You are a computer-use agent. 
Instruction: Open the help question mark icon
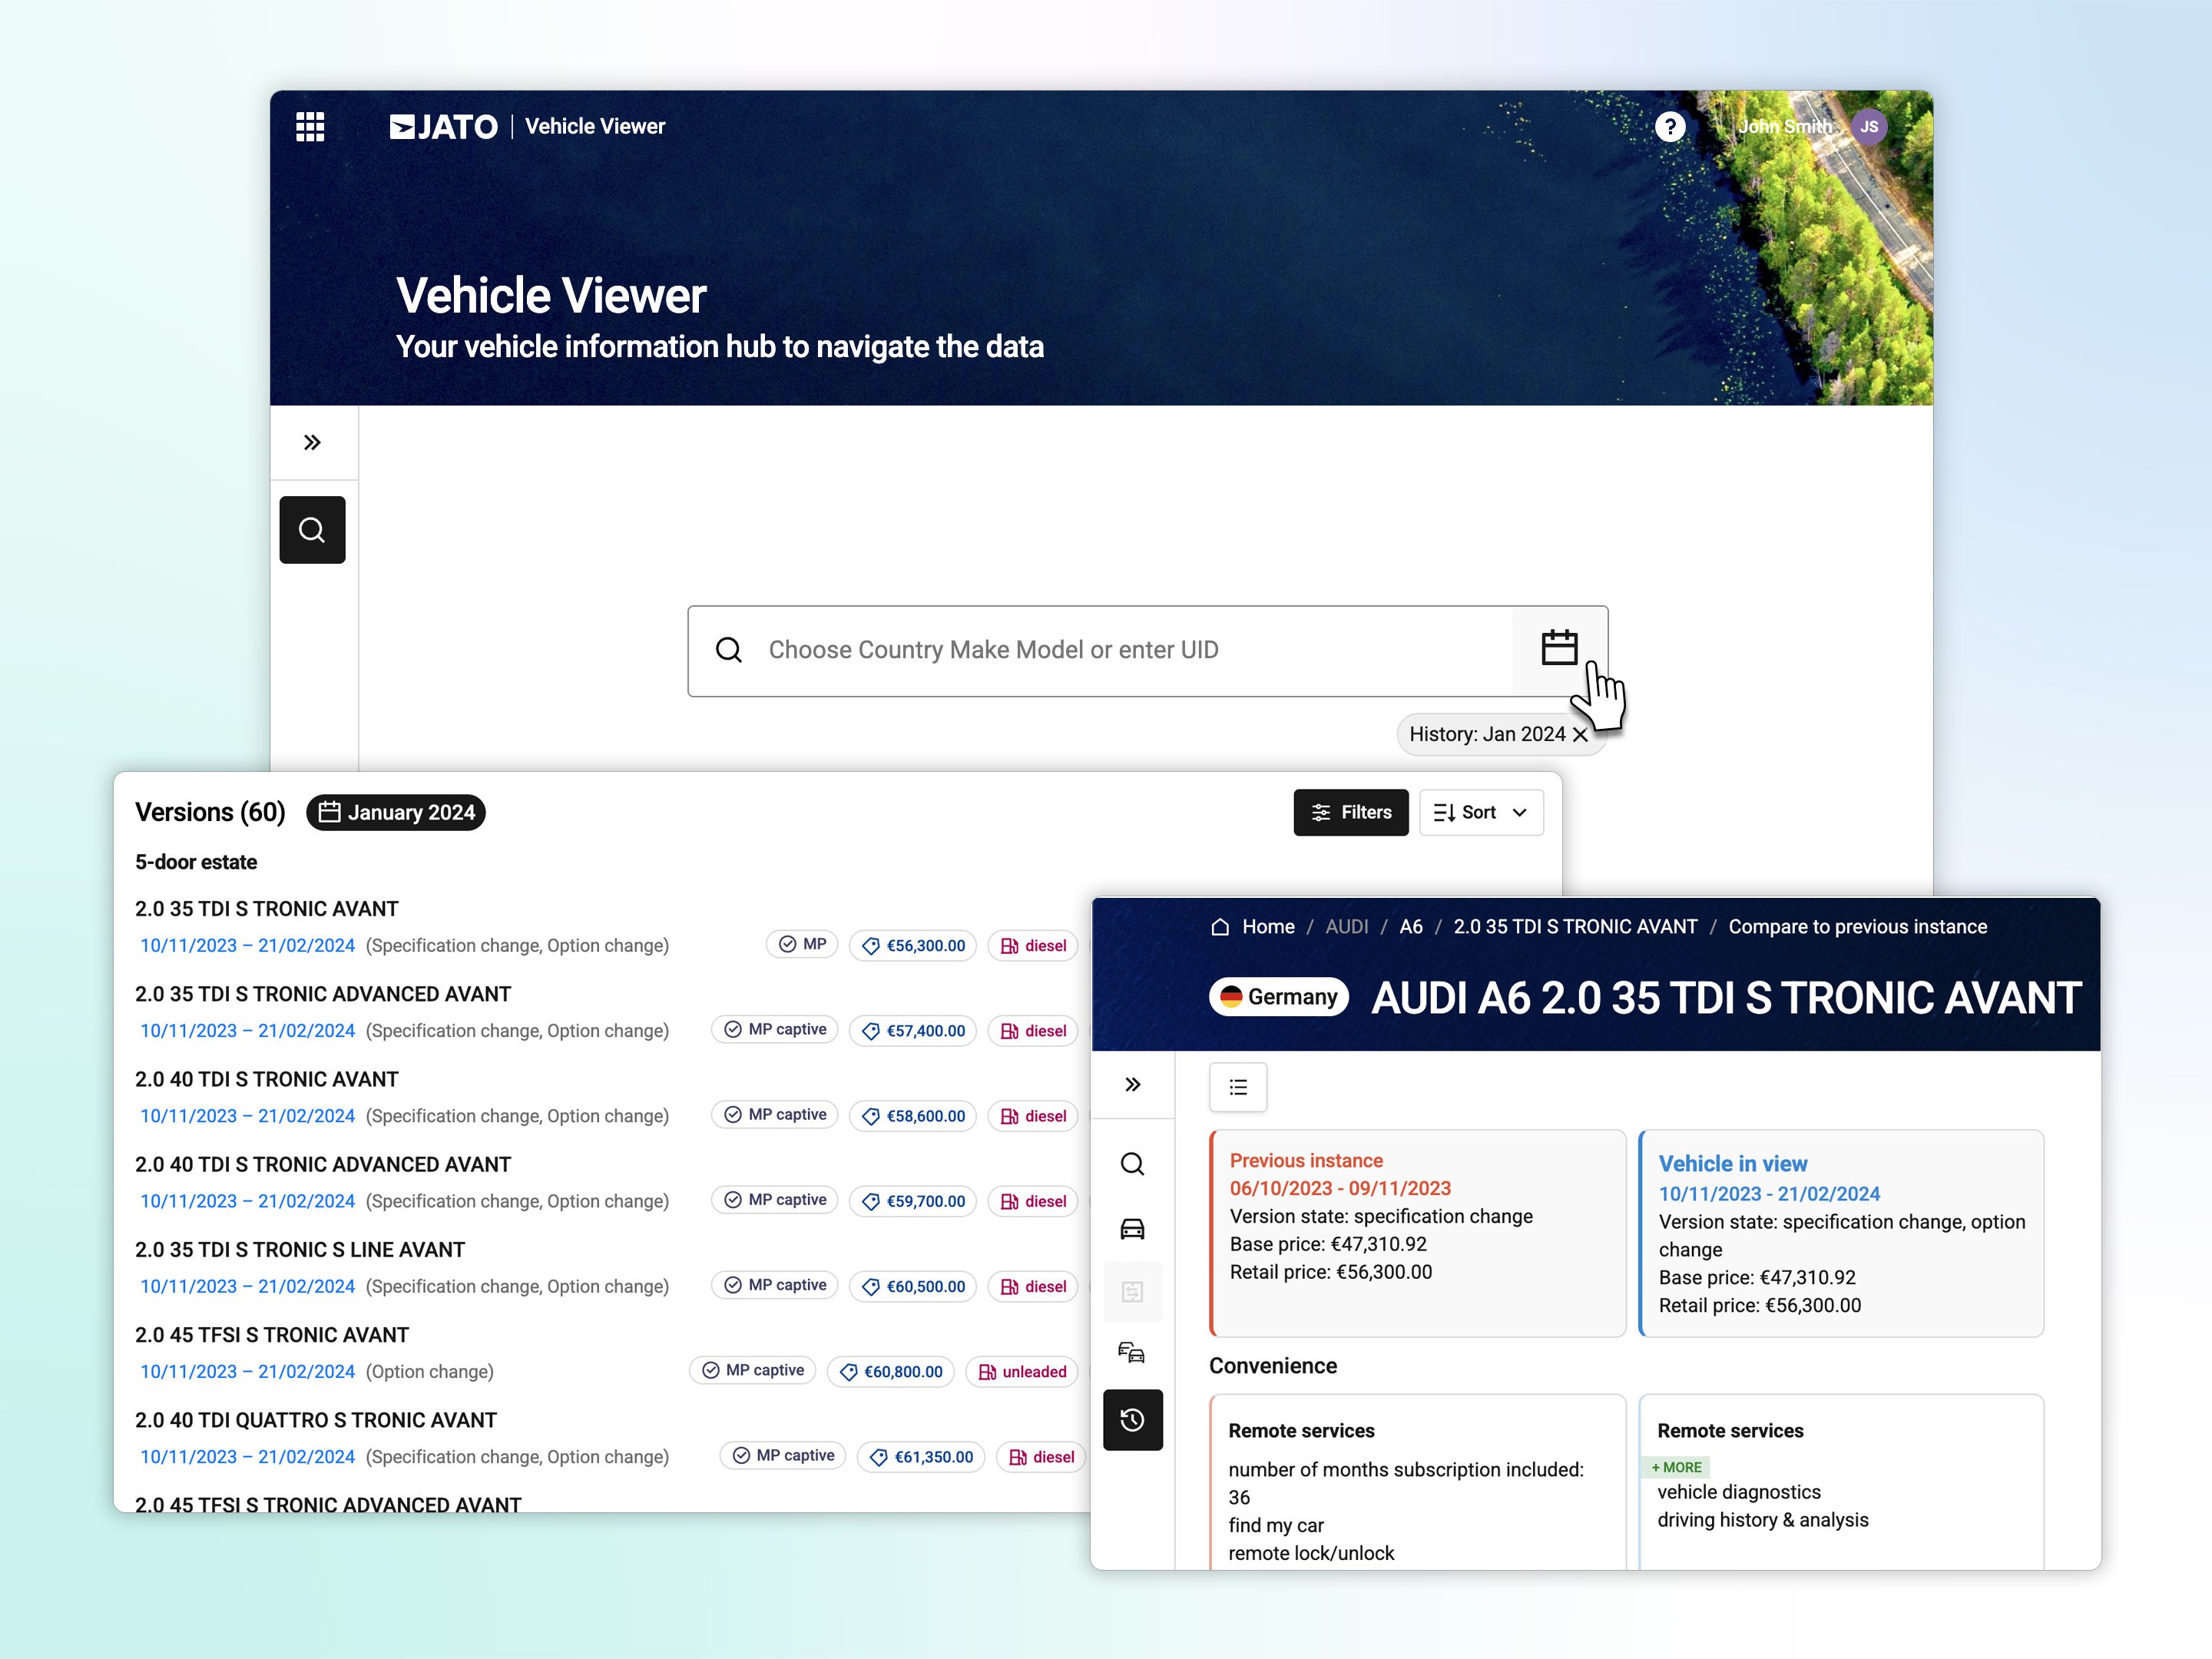tap(1669, 127)
